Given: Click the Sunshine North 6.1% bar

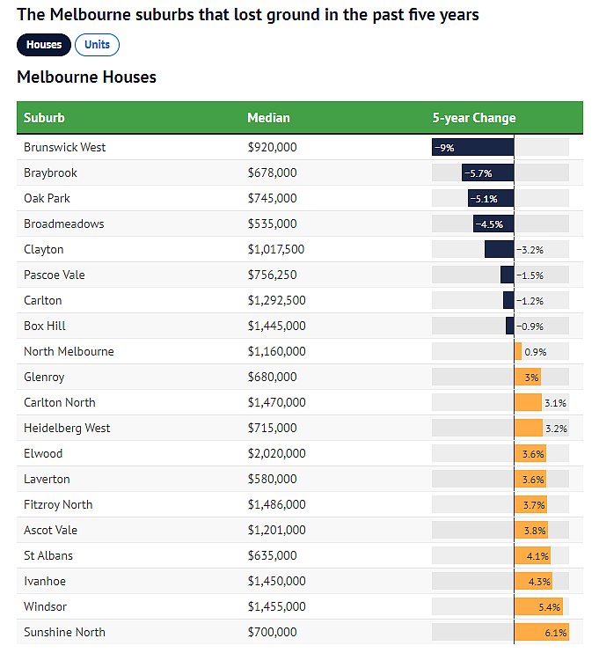Looking at the screenshot, I should point(541,633).
